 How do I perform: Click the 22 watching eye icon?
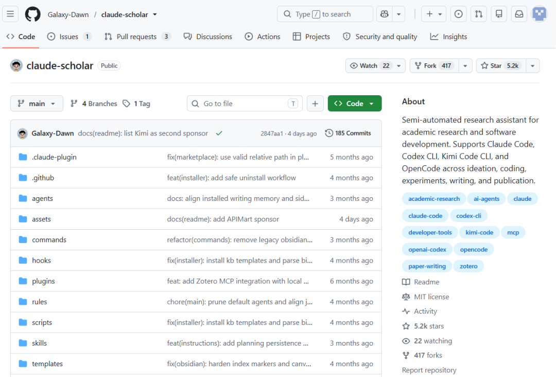[x=406, y=341]
